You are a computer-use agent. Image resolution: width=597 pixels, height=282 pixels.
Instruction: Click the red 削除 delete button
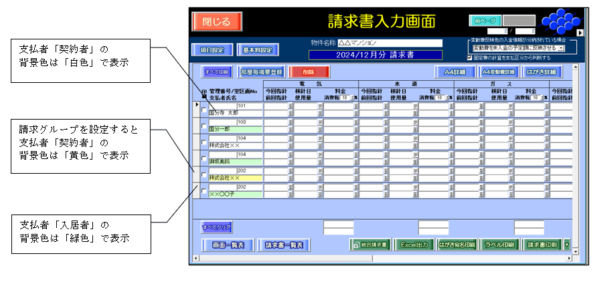(309, 71)
